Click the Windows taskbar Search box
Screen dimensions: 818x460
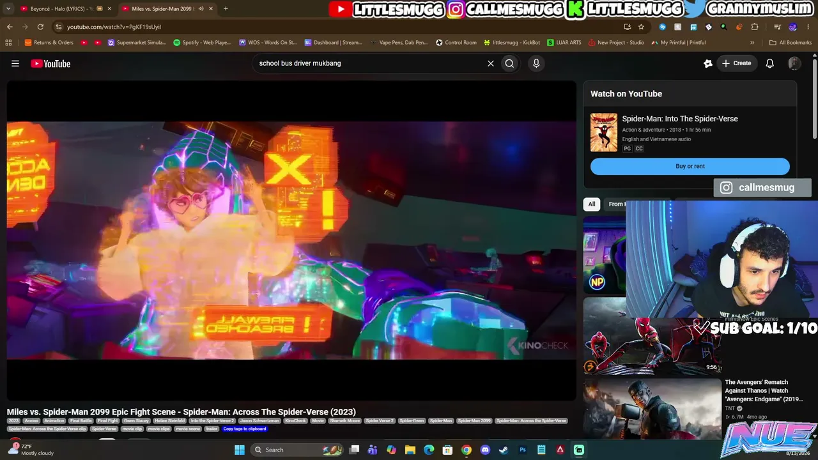(x=297, y=450)
